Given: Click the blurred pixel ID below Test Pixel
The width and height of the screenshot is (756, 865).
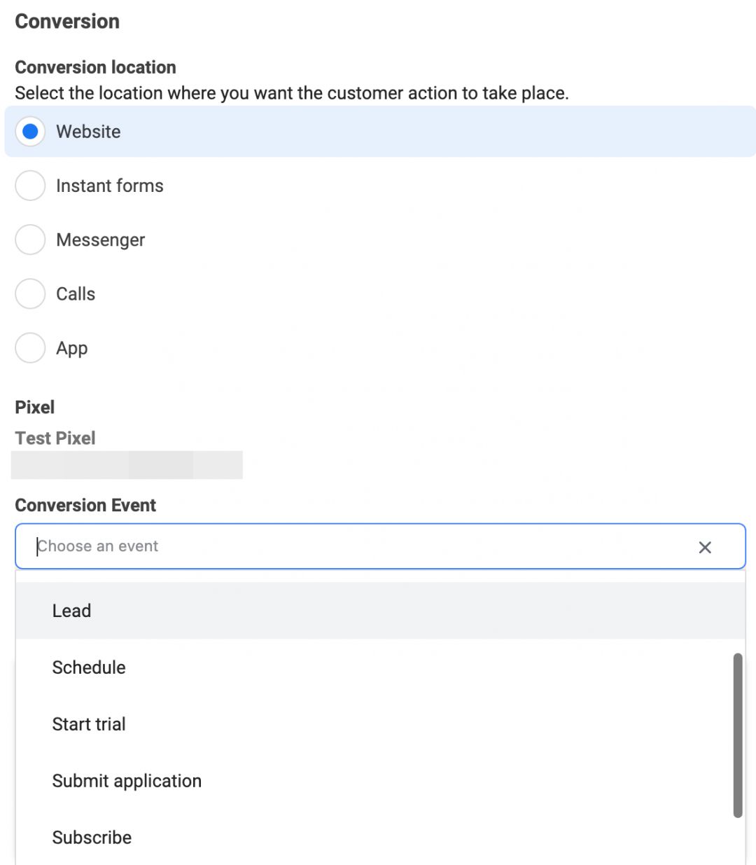Looking at the screenshot, I should [127, 465].
